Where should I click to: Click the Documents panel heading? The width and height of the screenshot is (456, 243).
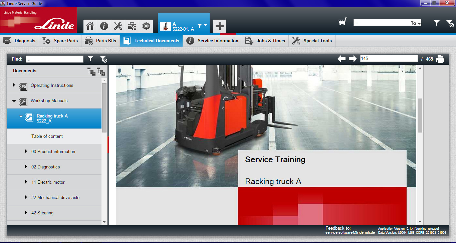[25, 71]
